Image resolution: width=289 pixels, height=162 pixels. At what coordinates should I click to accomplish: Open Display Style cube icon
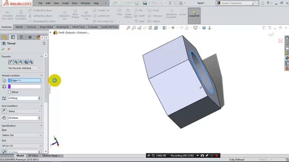click(x=164, y=28)
